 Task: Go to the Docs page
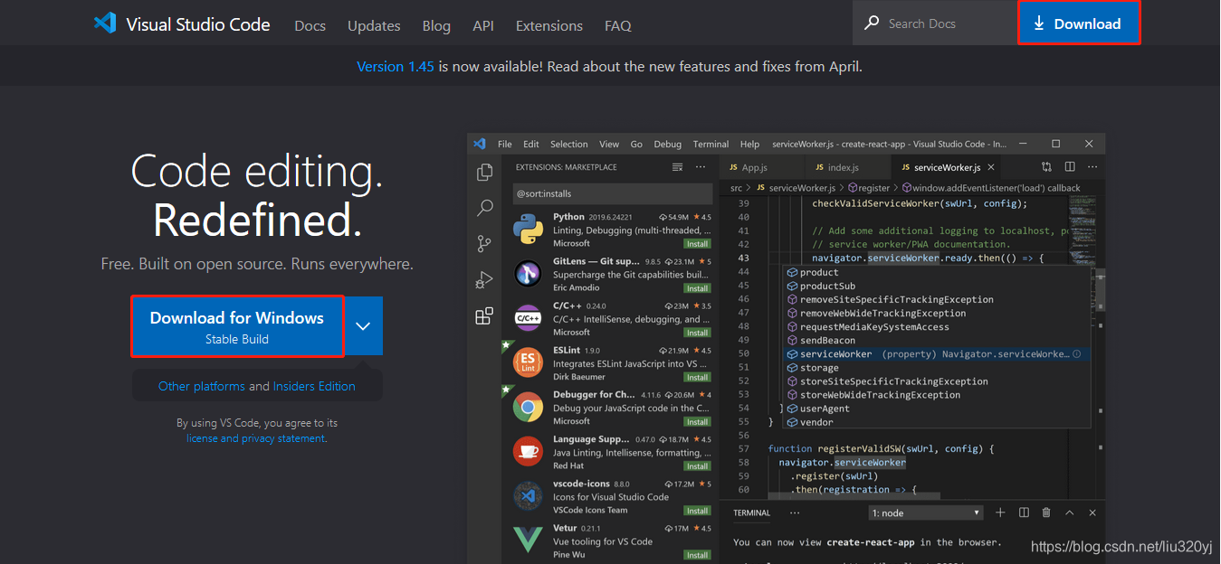(x=310, y=25)
